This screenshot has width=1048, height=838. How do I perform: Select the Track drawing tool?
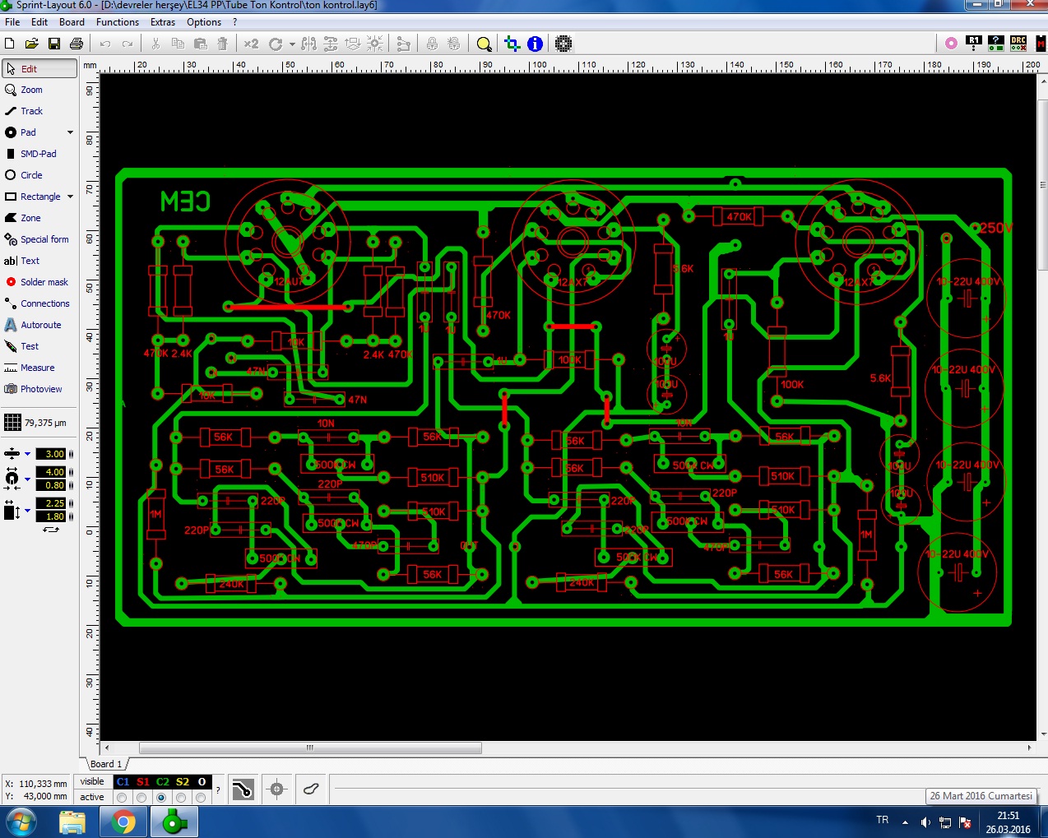tap(31, 111)
